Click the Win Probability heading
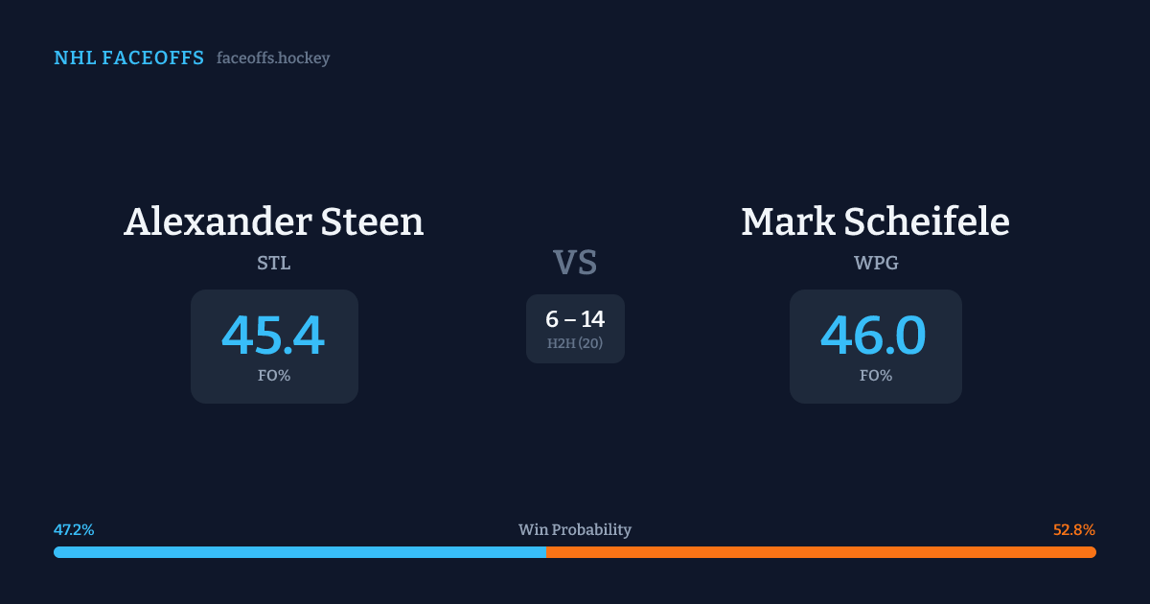 (x=575, y=529)
